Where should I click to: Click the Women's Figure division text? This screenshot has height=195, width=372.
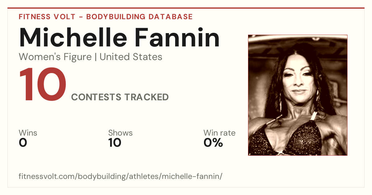coord(55,57)
